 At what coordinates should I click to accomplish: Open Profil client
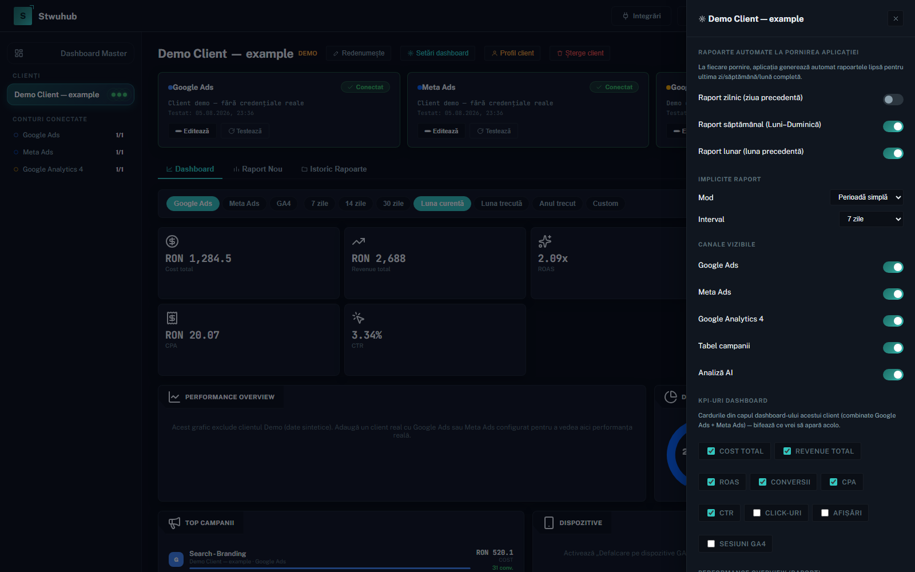(x=513, y=53)
